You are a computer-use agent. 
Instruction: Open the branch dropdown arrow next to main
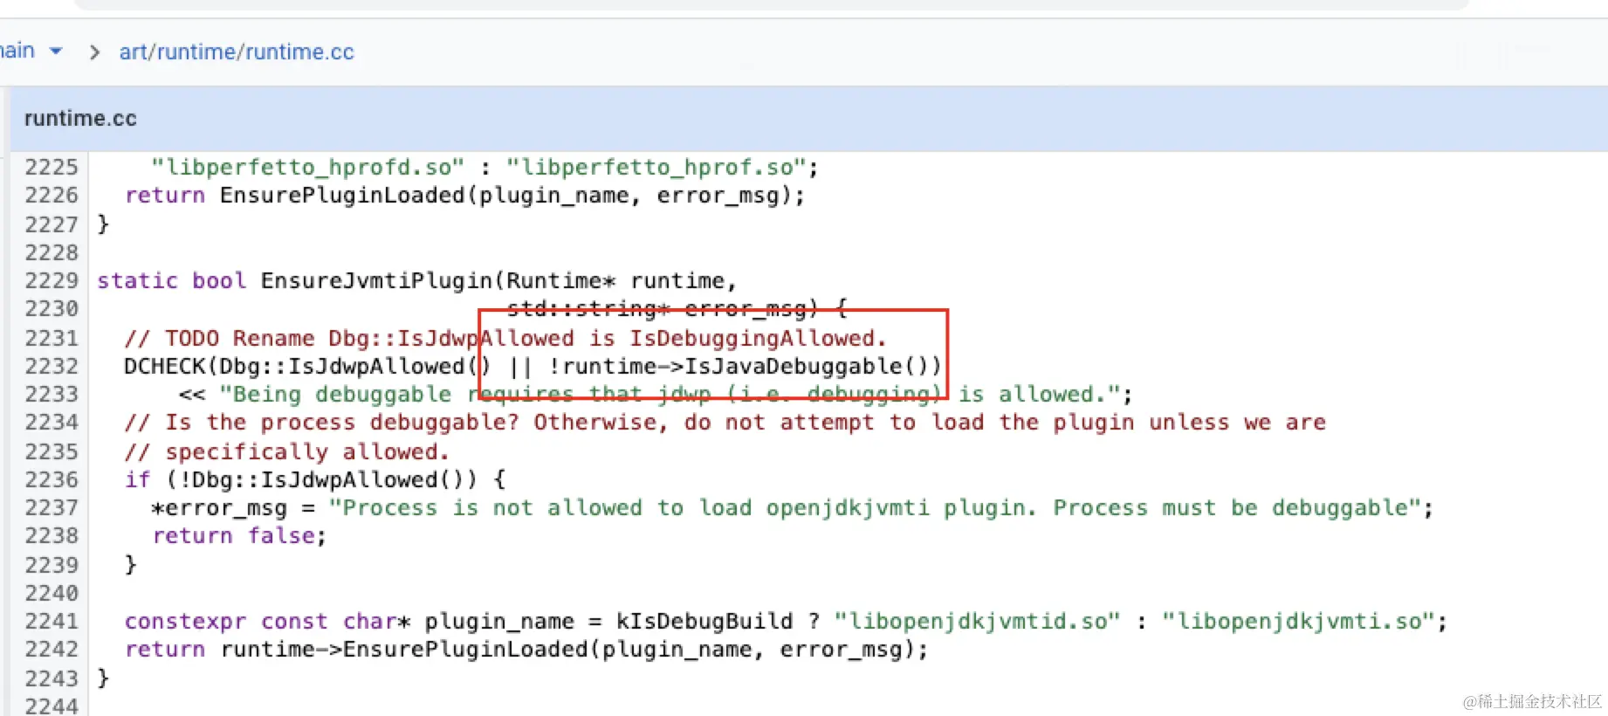click(x=56, y=51)
